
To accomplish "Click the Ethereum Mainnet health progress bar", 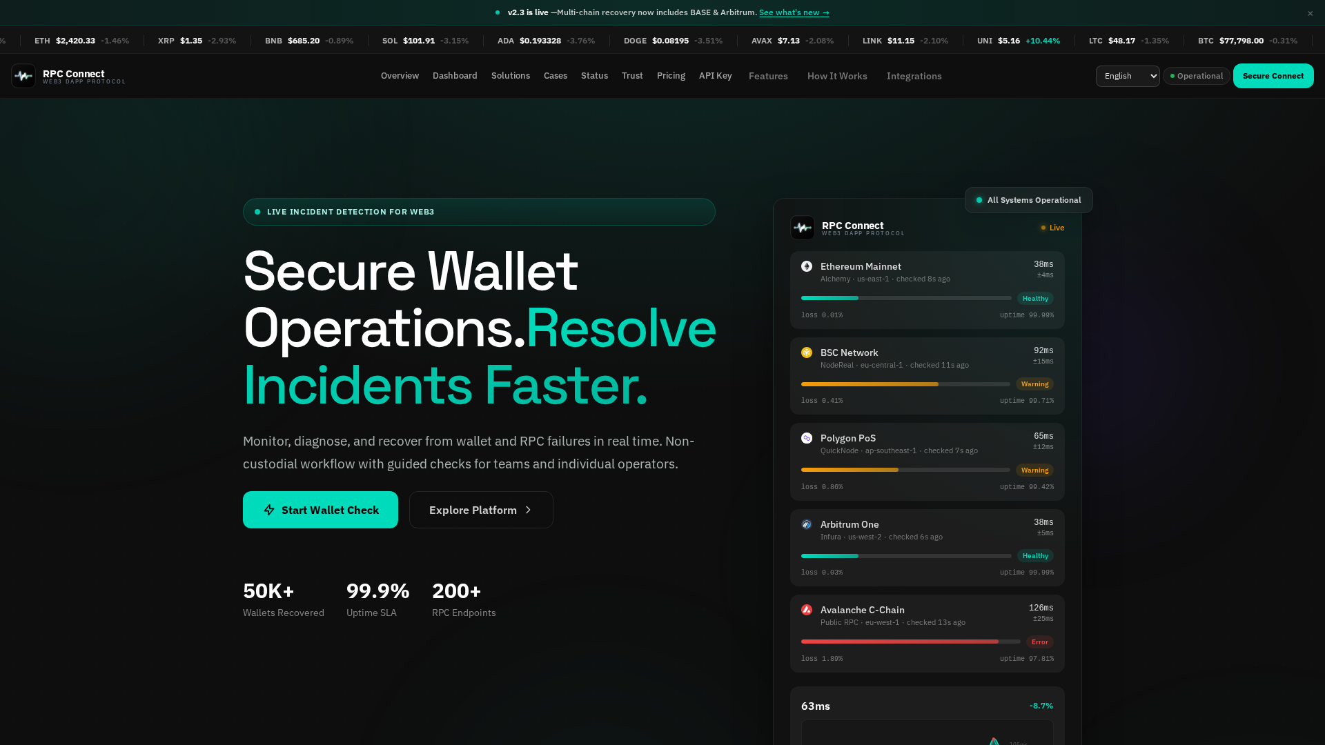I will [x=906, y=298].
